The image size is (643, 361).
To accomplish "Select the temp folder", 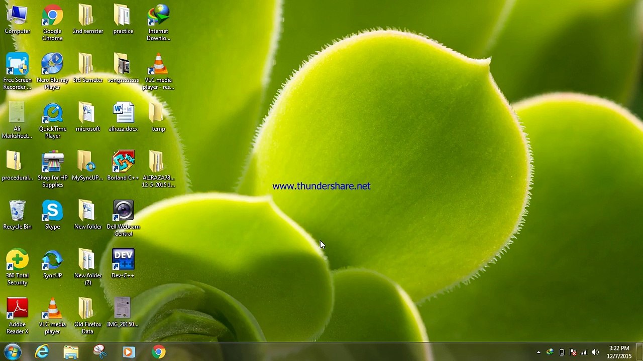I will coord(158,118).
